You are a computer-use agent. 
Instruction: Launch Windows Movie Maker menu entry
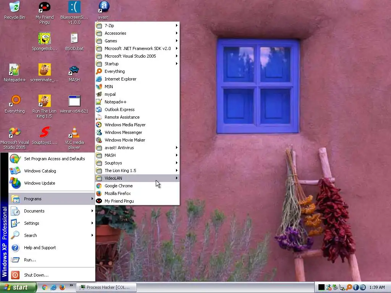point(137,140)
